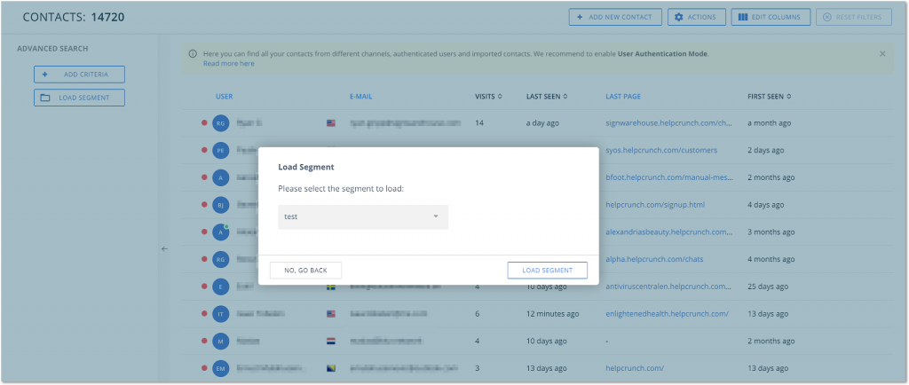Open signwarehouse.helpcrunch.com link
This screenshot has height=385, width=909.
[669, 123]
